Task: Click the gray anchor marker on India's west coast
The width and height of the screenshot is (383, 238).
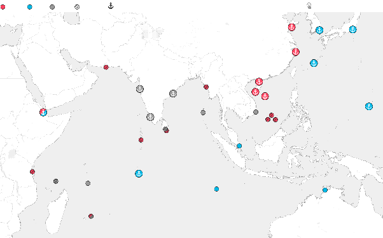Action: click(140, 89)
